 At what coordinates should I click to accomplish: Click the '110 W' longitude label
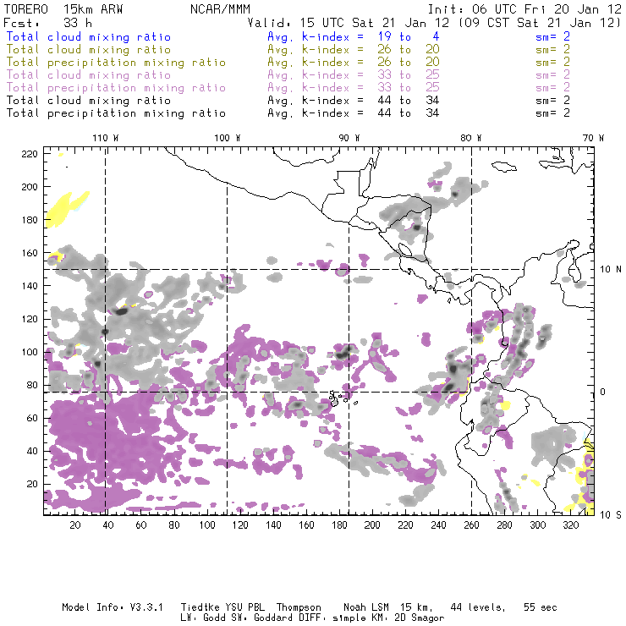[106, 138]
